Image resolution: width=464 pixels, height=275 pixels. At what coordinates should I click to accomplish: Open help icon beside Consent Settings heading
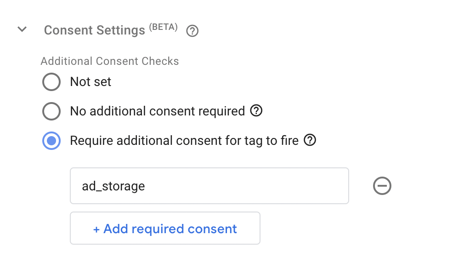pos(192,31)
